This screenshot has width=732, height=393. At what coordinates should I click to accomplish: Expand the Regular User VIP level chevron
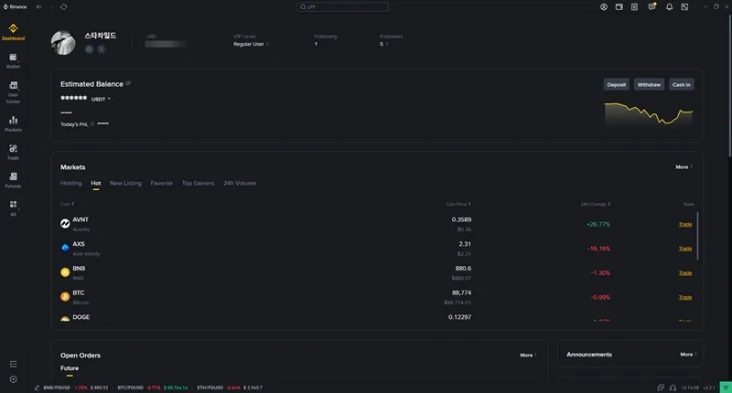point(252,44)
